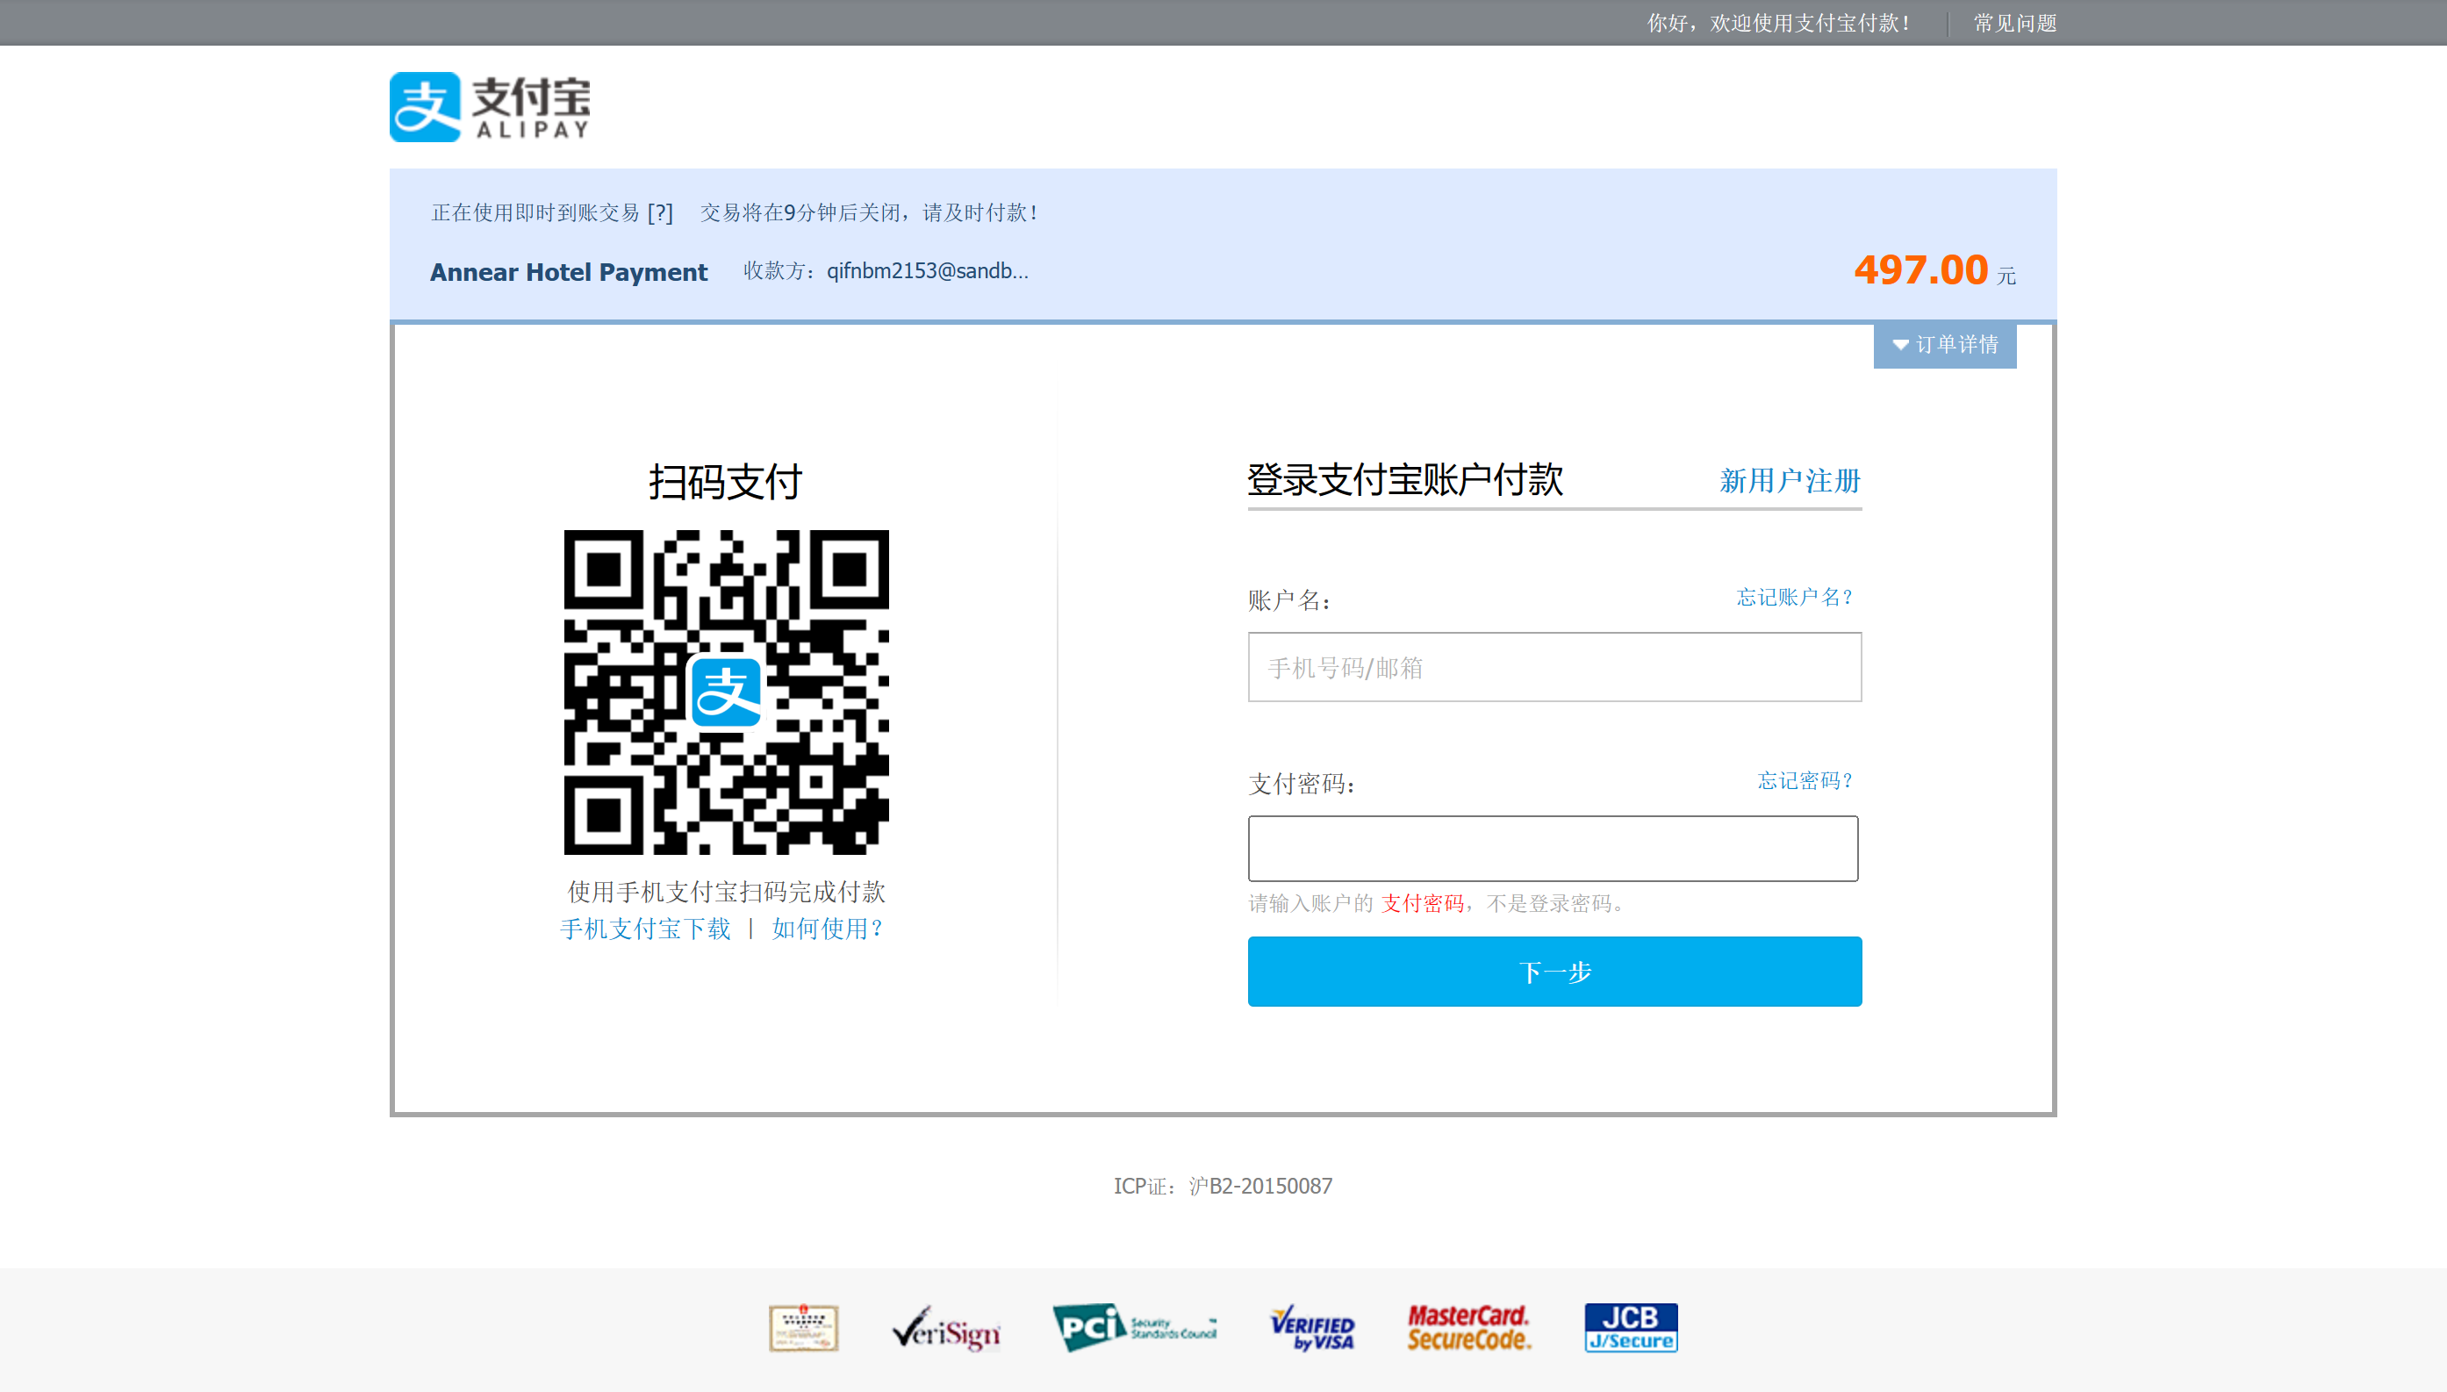2447x1392 pixels.
Task: Click the VeriSign logo
Action: click(945, 1328)
